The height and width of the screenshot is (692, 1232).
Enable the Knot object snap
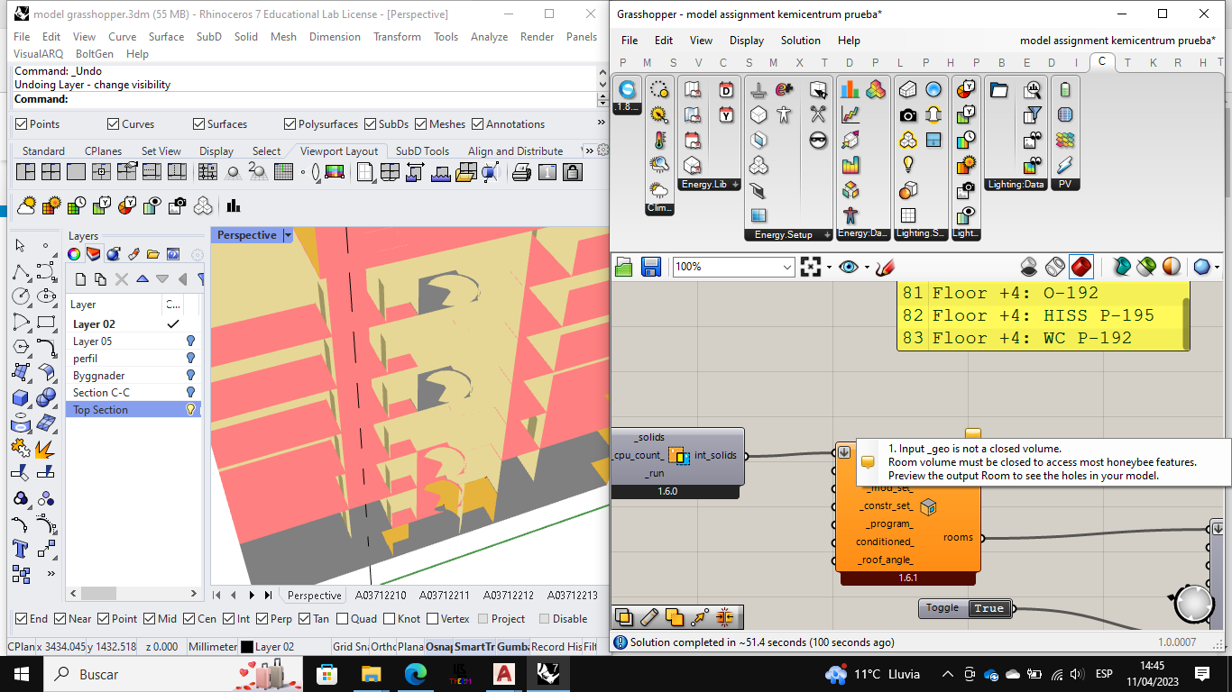390,619
